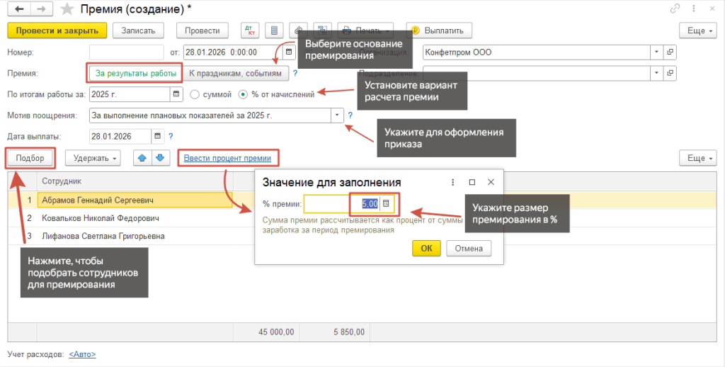
Task: Click the total 45 000,00 cell
Action: 267,332
